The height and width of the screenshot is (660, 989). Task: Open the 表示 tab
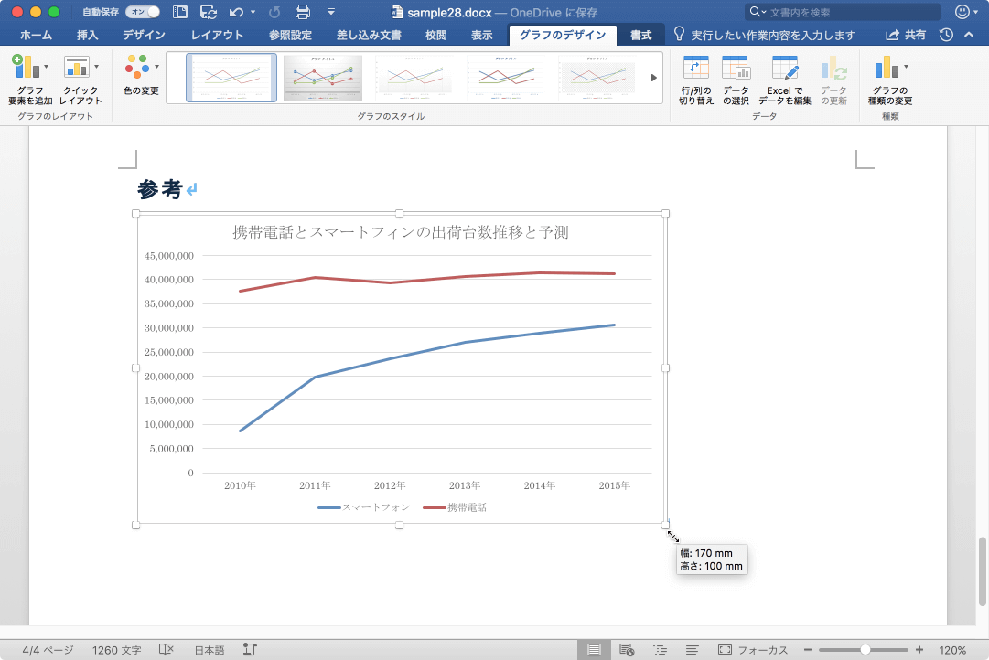pos(482,36)
